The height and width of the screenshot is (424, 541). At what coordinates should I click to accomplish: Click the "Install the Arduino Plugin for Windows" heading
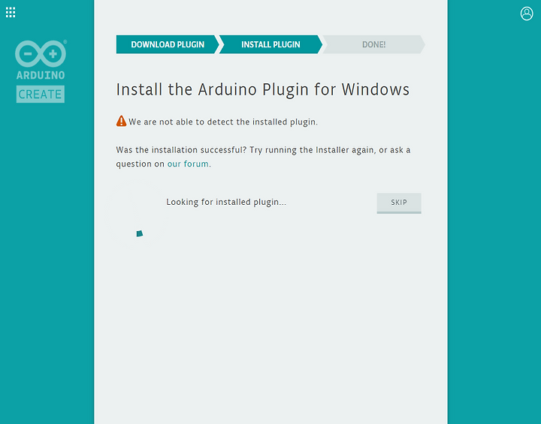(262, 89)
